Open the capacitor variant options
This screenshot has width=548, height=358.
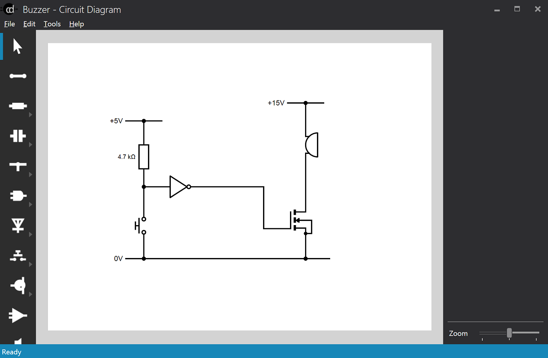tap(31, 144)
